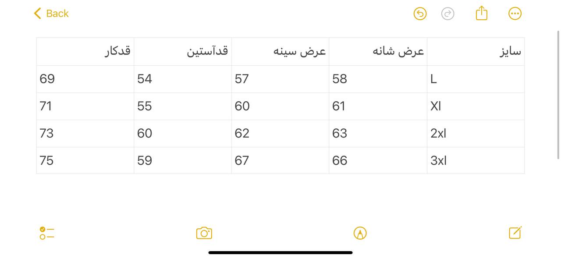This screenshot has width=561, height=259.
Task: Tap the home indicator bar
Action: 280,252
